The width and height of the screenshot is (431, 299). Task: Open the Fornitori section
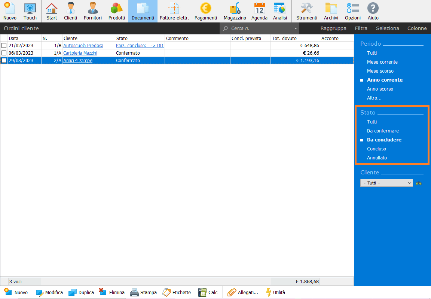click(x=93, y=11)
